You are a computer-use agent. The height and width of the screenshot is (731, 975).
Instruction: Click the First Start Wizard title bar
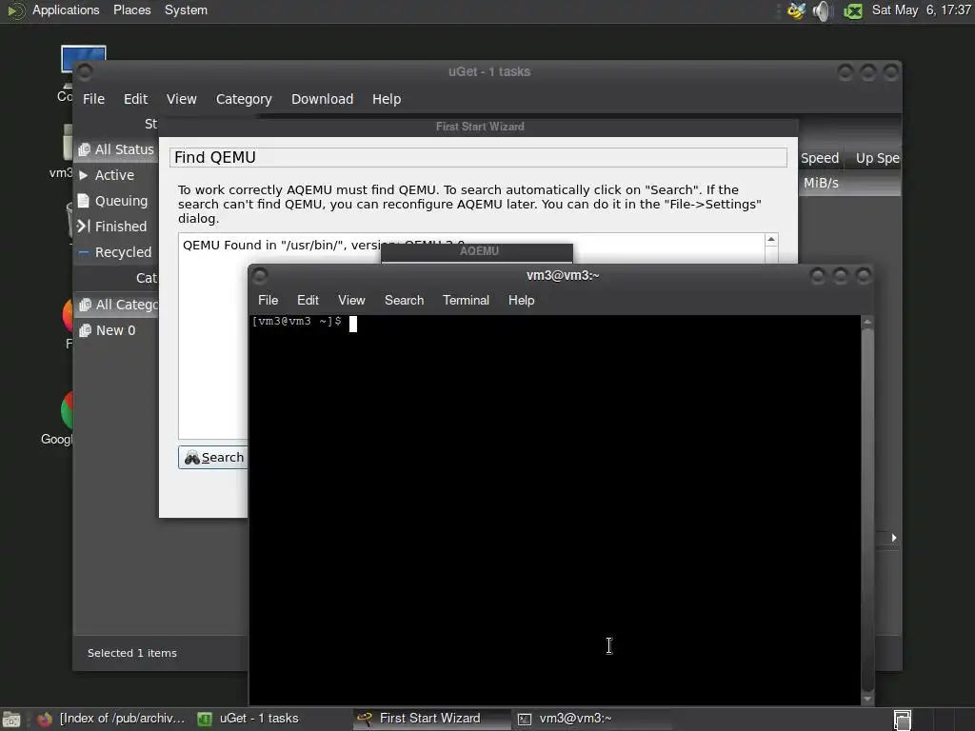point(479,127)
